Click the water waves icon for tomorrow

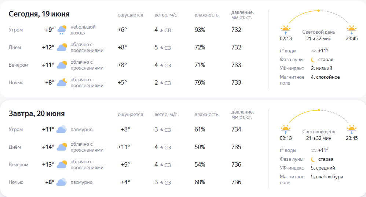[314, 150]
